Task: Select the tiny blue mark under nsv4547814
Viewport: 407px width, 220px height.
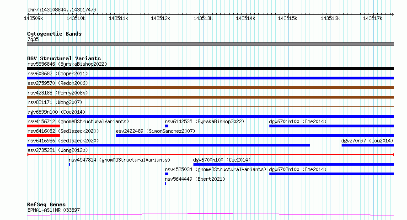Action: click(x=70, y=164)
